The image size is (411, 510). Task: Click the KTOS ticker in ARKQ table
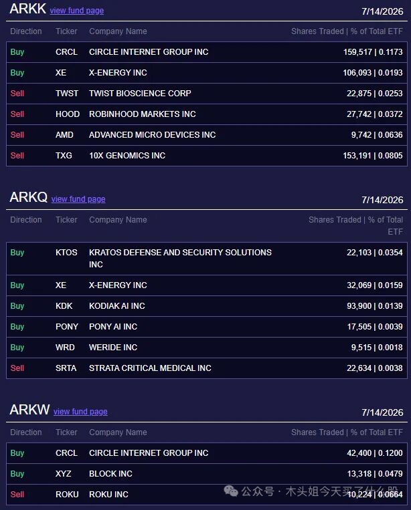pos(66,253)
